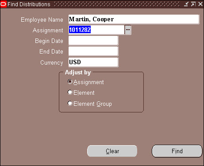Select the Element radio button
This screenshot has height=166, width=204.
coord(70,93)
